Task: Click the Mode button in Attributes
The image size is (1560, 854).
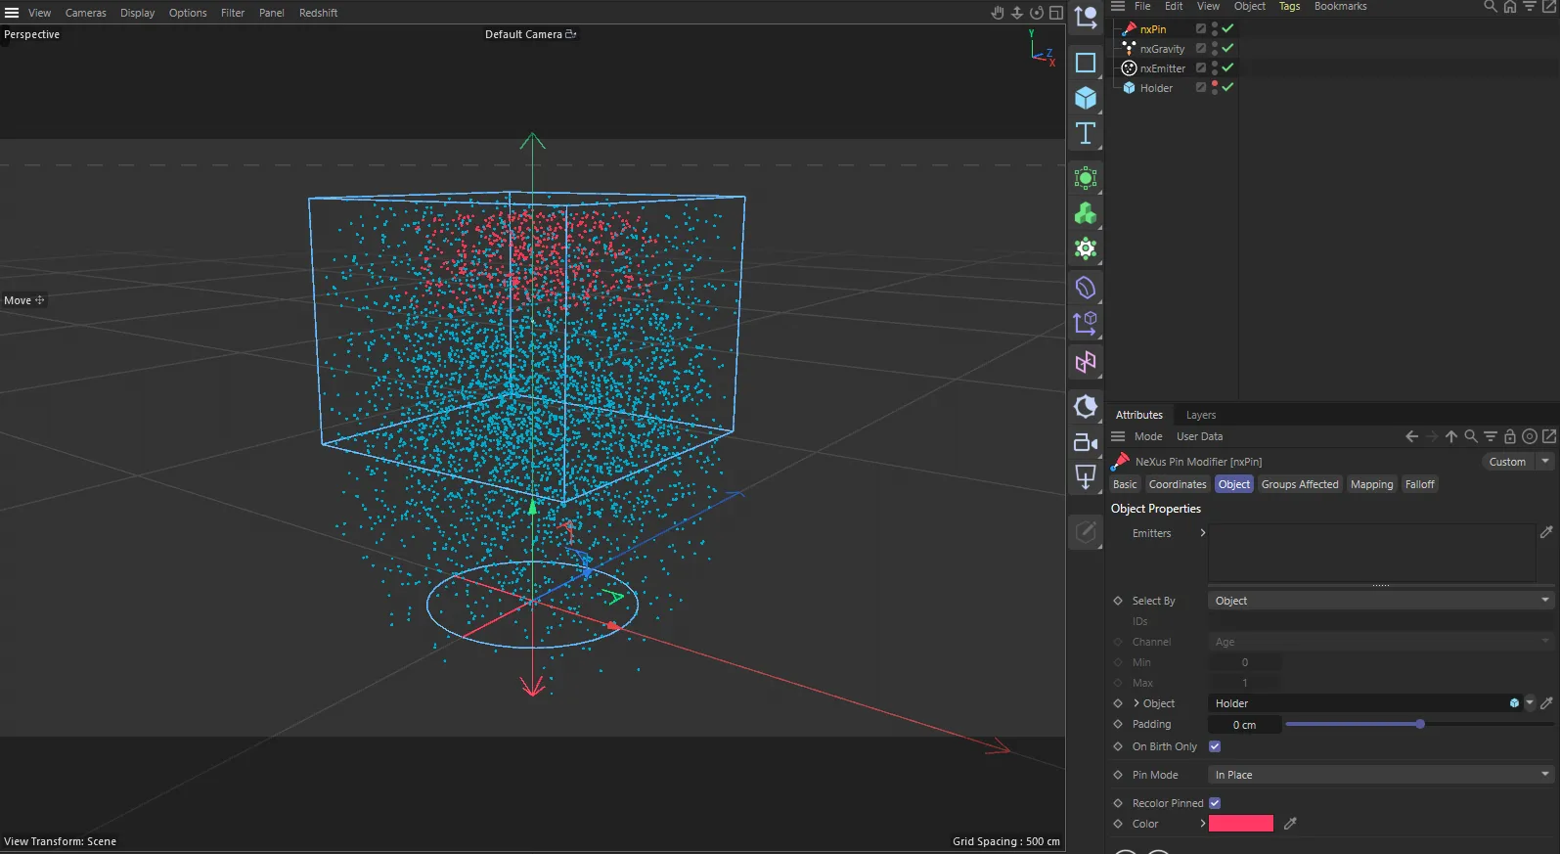Action: pyautogui.click(x=1148, y=436)
